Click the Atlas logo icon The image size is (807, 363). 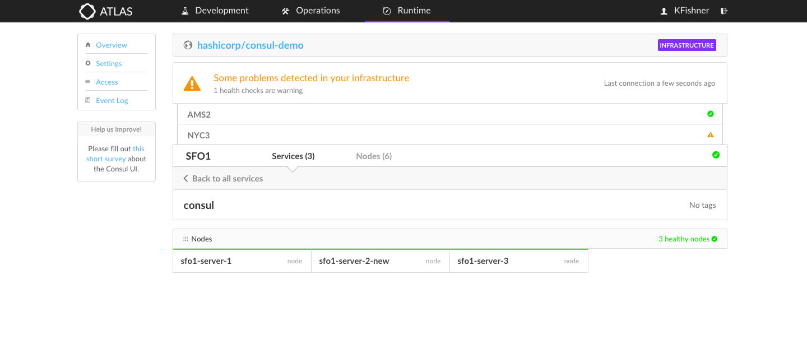pyautogui.click(x=87, y=11)
